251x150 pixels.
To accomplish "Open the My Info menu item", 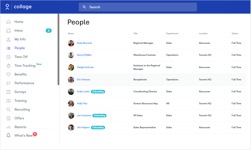I will tap(20, 39).
